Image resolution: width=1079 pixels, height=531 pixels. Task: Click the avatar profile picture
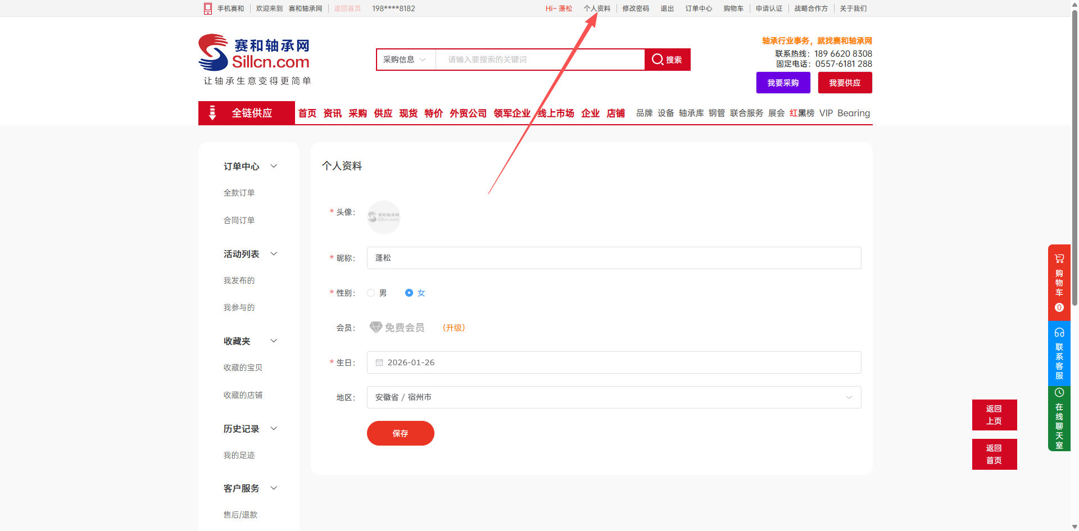point(384,217)
